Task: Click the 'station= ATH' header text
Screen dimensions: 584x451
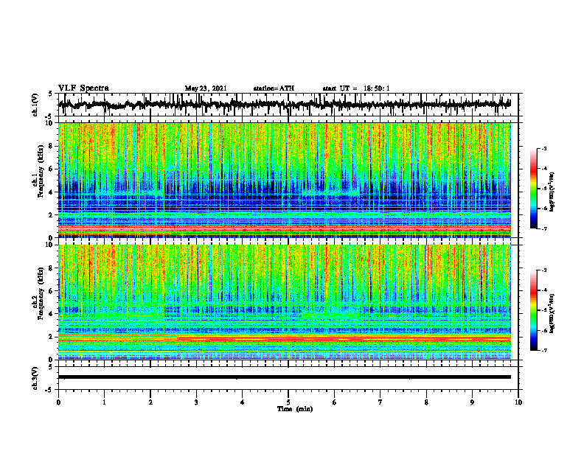Action: click(x=274, y=88)
